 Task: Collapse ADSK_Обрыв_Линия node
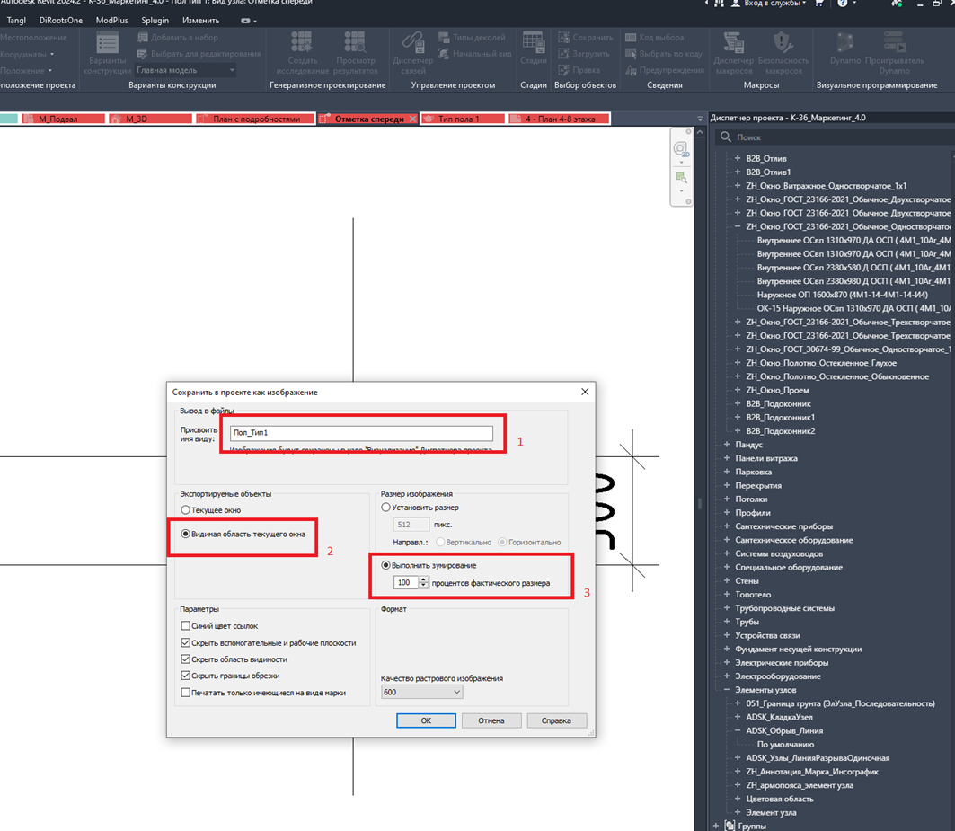tap(738, 730)
